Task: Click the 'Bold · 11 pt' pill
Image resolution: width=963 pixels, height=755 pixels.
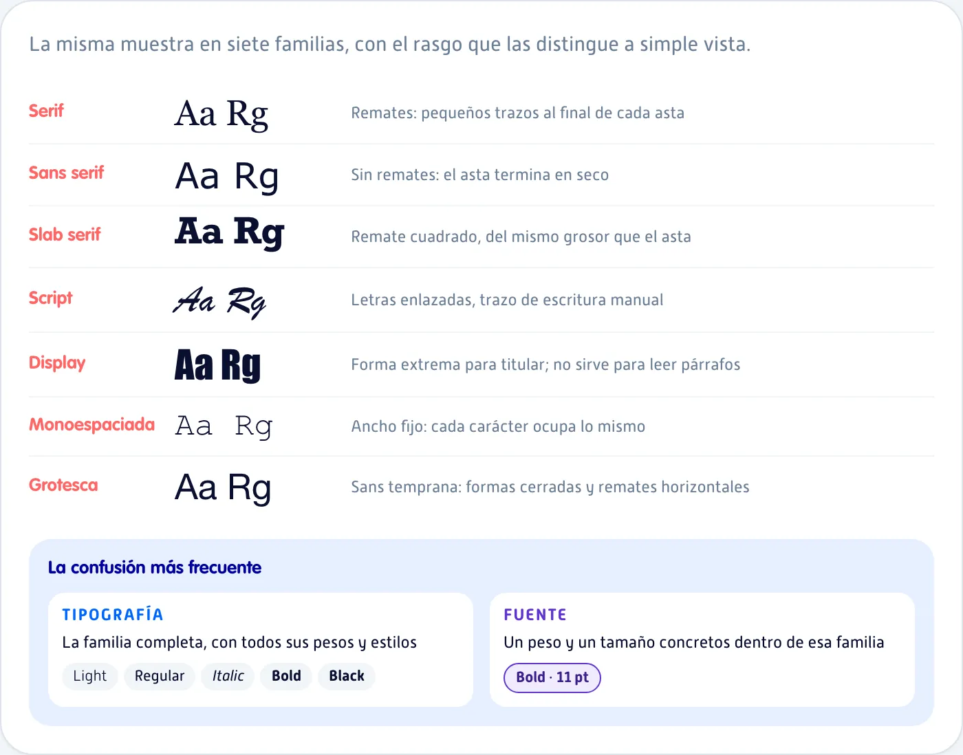Action: coord(552,677)
